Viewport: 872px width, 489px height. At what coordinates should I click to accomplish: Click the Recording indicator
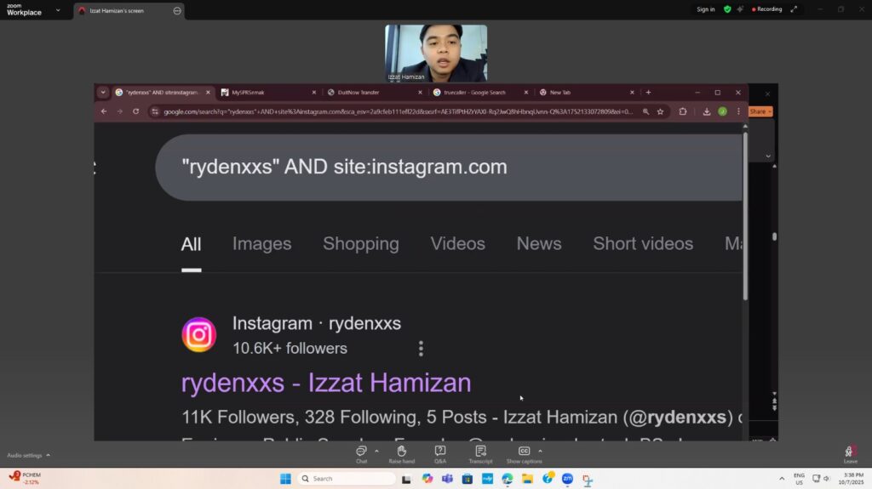tap(767, 9)
